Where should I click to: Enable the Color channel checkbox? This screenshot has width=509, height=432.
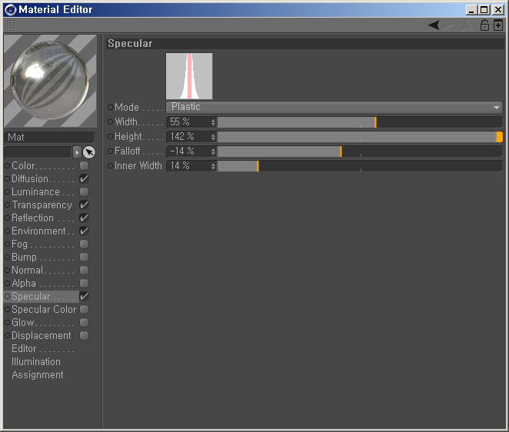pos(85,166)
